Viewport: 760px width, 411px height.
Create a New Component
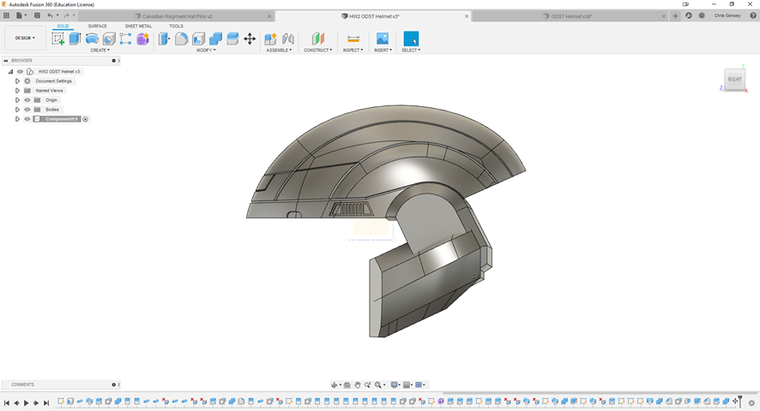(x=270, y=39)
